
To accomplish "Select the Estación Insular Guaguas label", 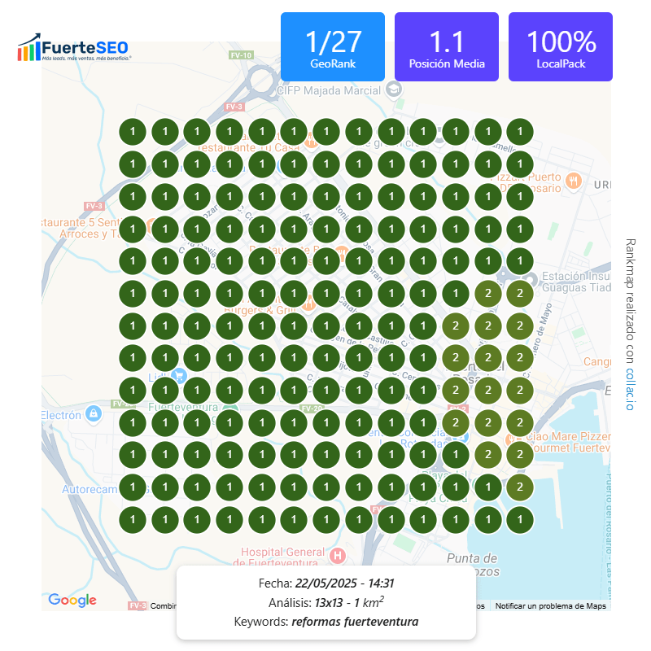I will tap(576, 282).
